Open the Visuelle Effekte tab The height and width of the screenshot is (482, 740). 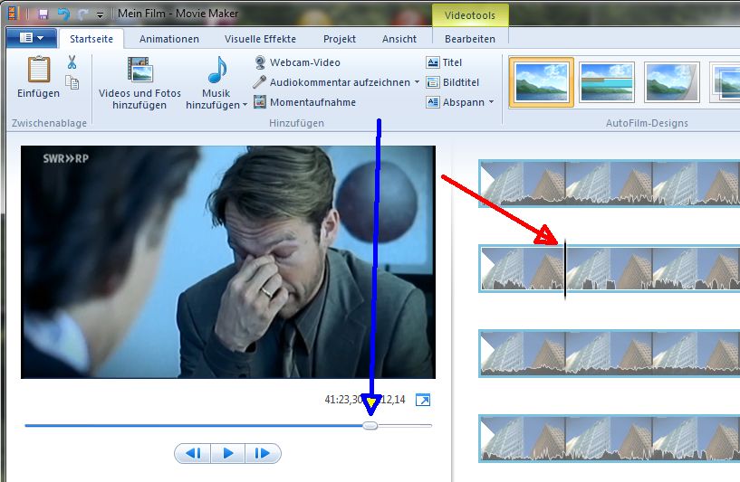[260, 39]
